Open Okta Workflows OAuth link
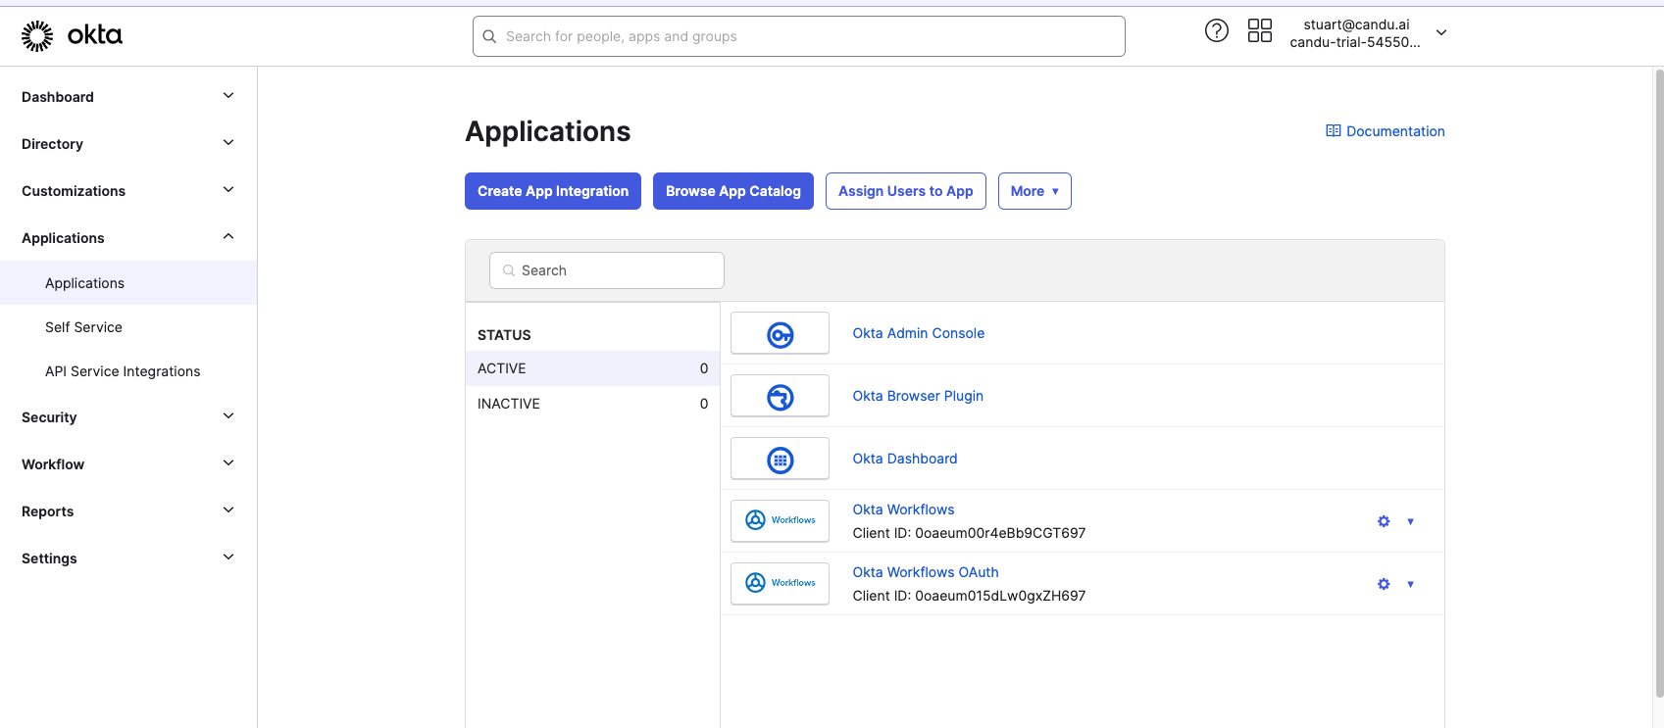Viewport: 1664px width, 728px height. click(926, 572)
